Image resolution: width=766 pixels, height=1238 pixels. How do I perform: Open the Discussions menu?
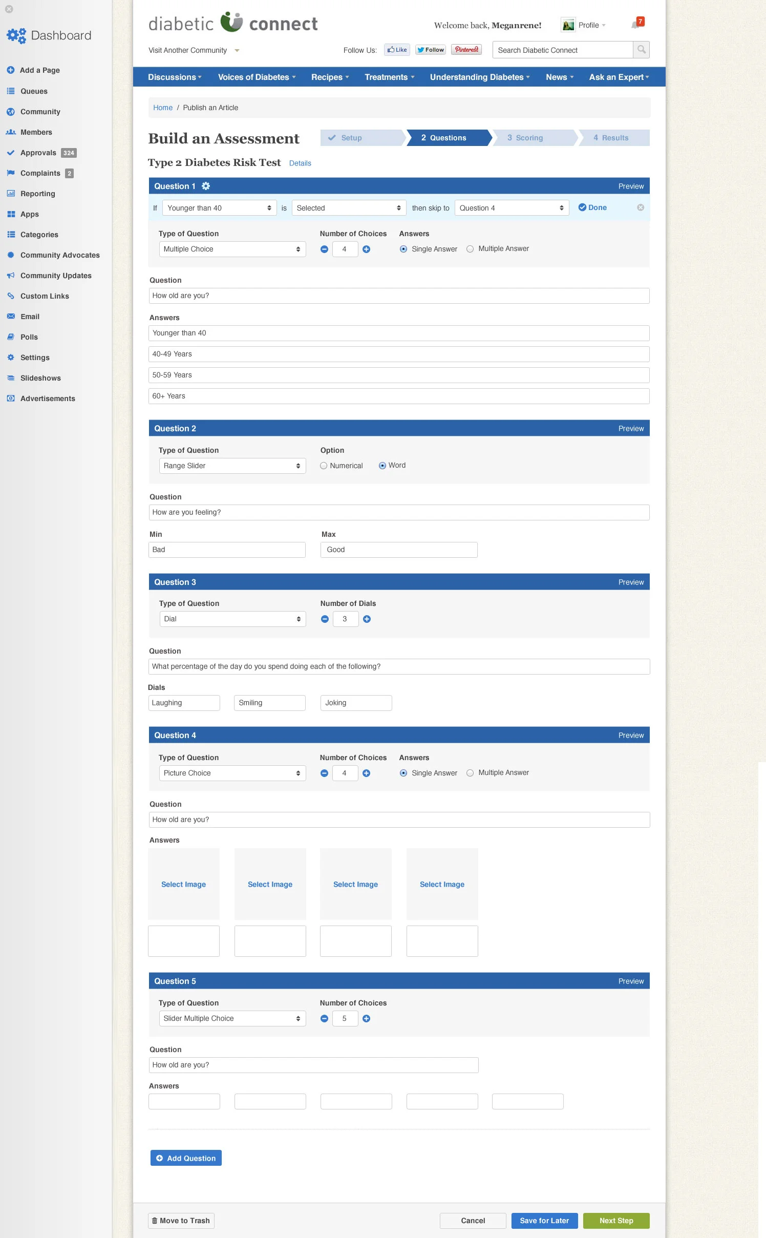(175, 77)
